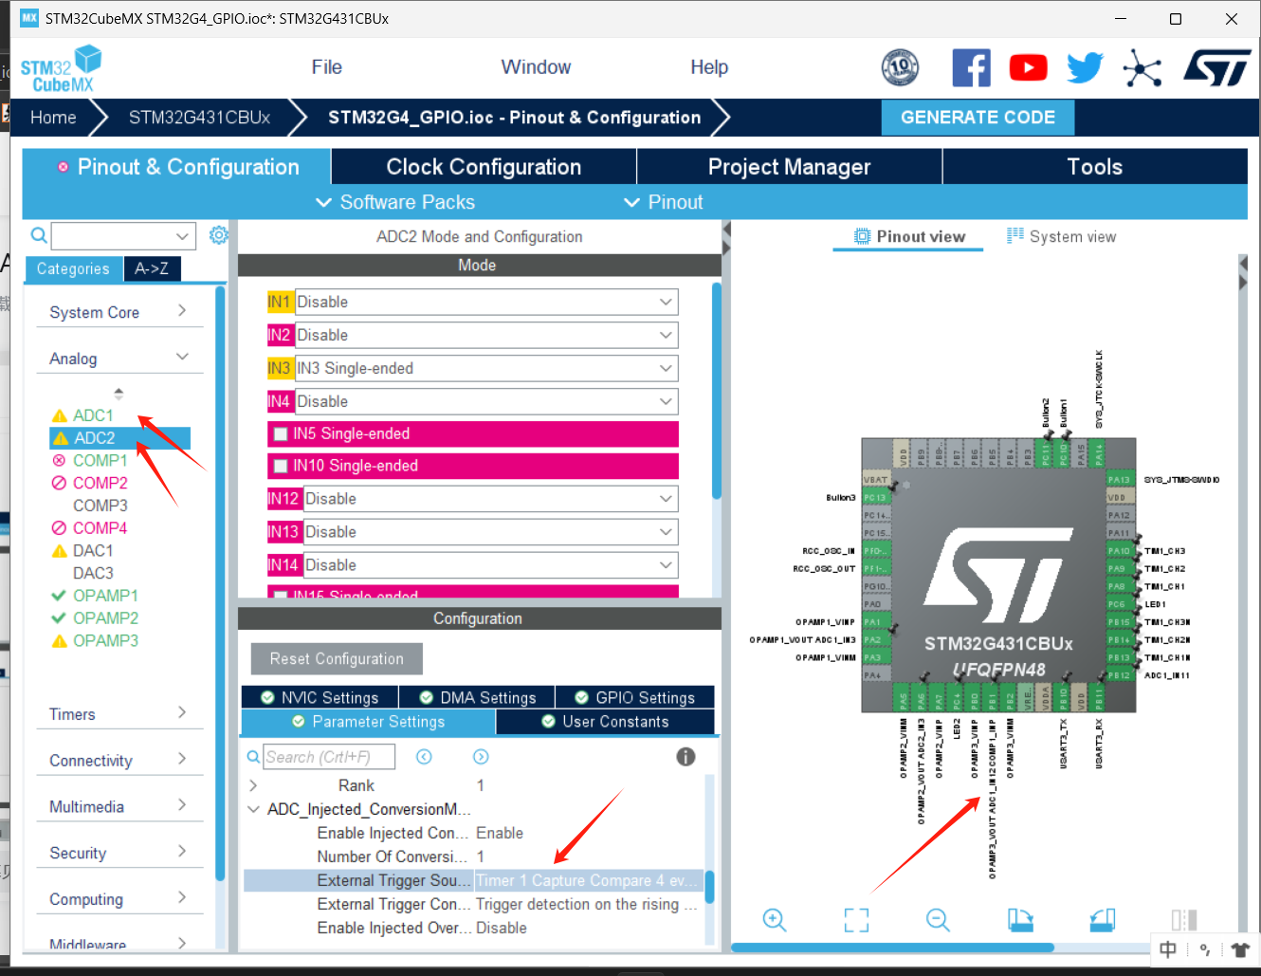Screen dimensions: 1261x976
Task: Switch to System view
Action: point(1061,236)
